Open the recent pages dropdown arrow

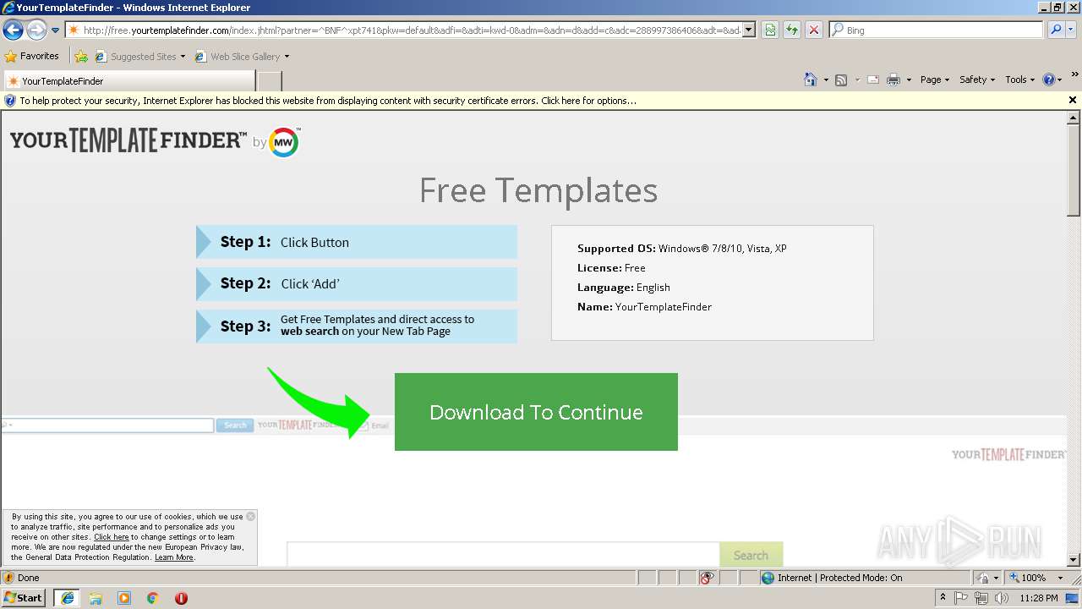point(56,30)
